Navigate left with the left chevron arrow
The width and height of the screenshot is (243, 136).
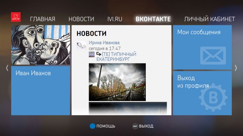pos(7,68)
